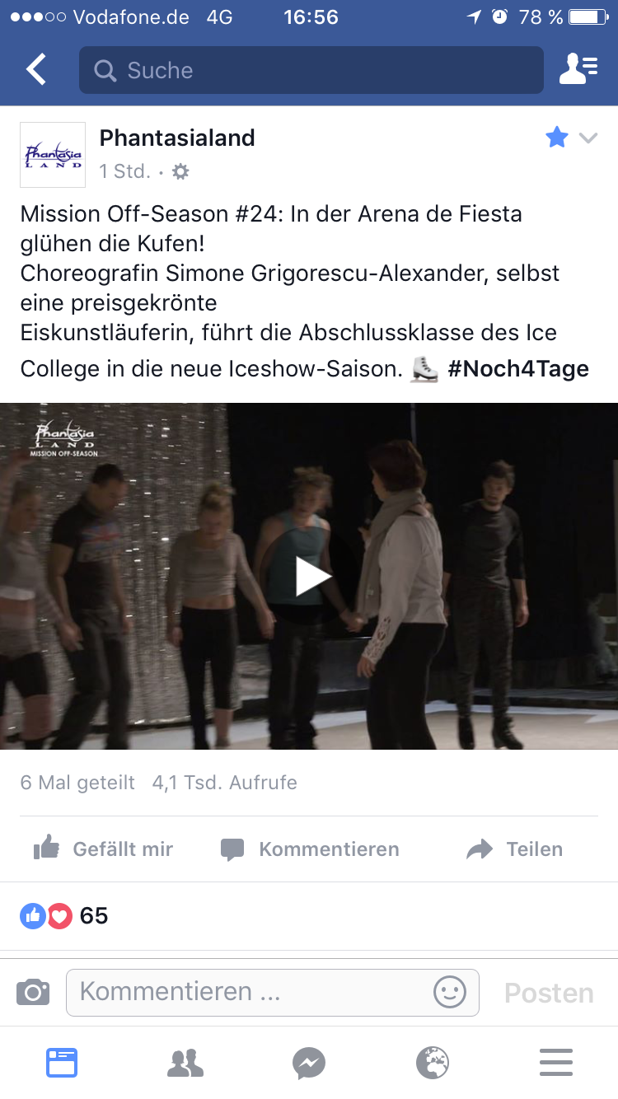View the 65 reactions list
618x1099 pixels.
click(64, 915)
